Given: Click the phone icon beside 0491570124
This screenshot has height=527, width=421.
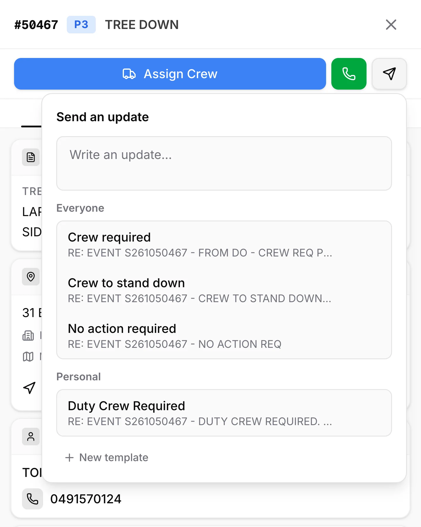Looking at the screenshot, I should [x=33, y=499].
